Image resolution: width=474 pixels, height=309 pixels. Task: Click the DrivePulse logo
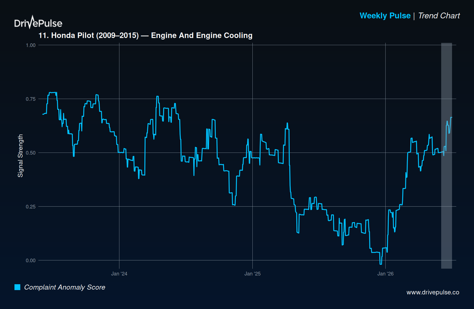(38, 22)
